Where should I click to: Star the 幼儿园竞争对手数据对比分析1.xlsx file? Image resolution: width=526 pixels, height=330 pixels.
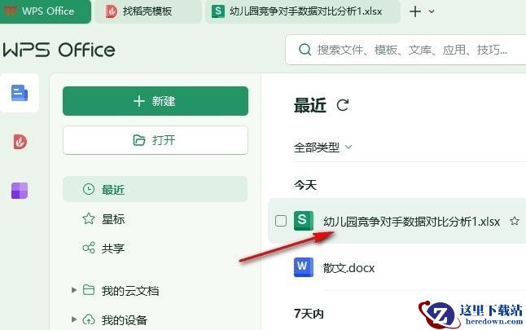coord(515,221)
